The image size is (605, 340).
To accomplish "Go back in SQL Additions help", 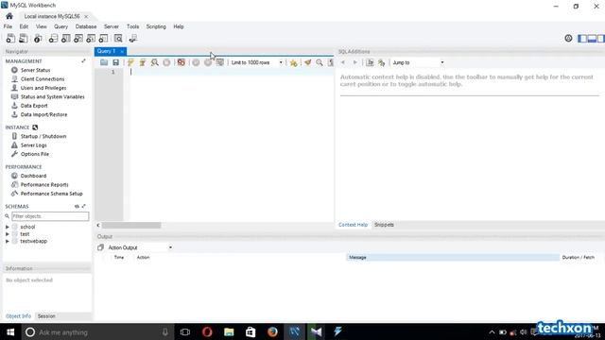I will (x=343, y=62).
